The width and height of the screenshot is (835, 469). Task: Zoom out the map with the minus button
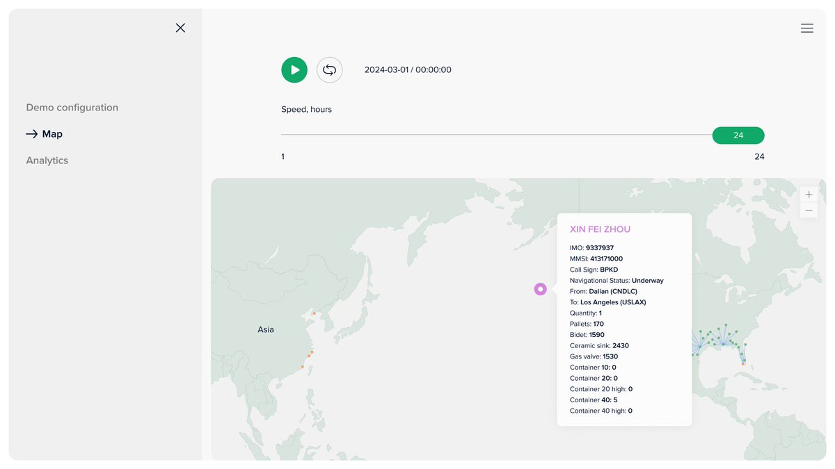tap(809, 210)
